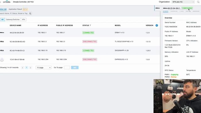
Task: Click the CONFIGURING status badge
Action: pyautogui.click(x=187, y=8)
